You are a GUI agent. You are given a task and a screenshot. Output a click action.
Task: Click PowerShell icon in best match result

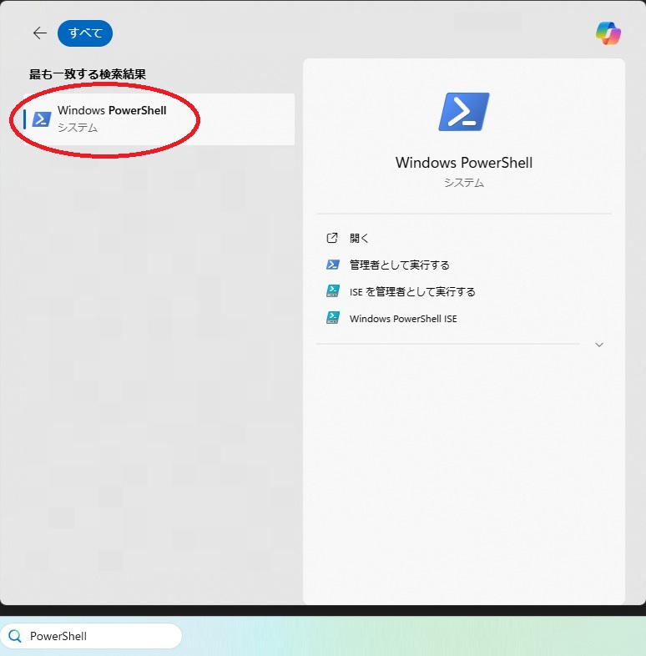42,119
